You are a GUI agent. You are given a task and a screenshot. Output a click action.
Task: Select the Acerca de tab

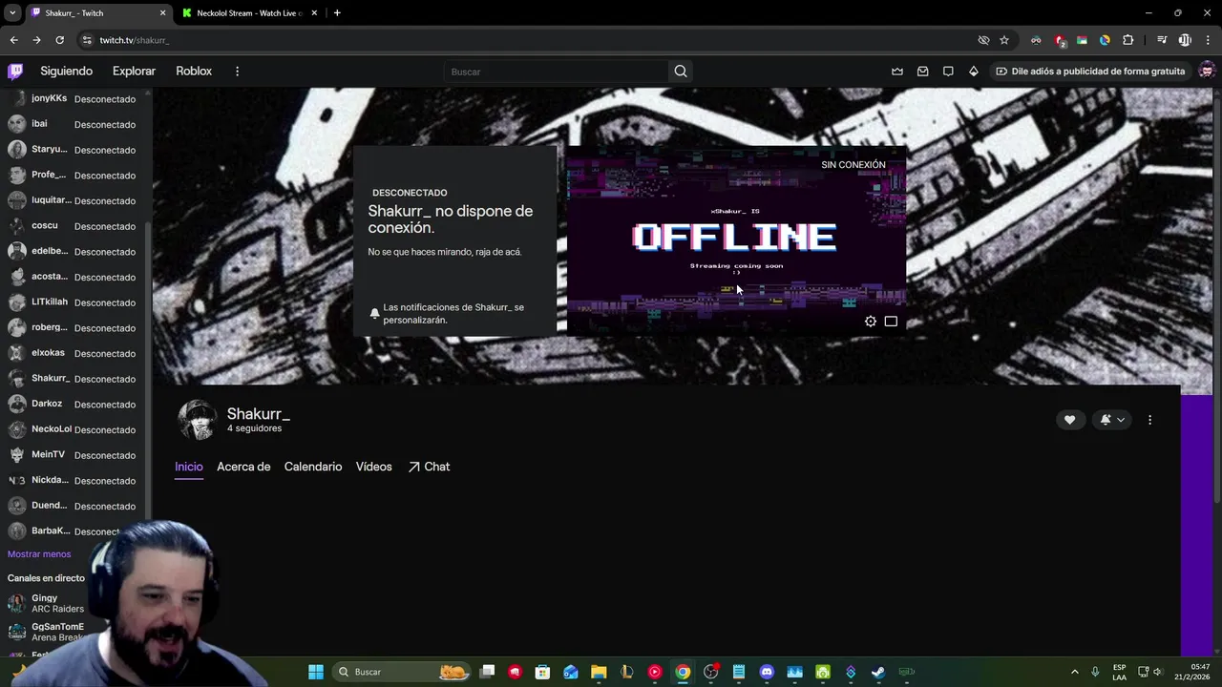pos(243,467)
